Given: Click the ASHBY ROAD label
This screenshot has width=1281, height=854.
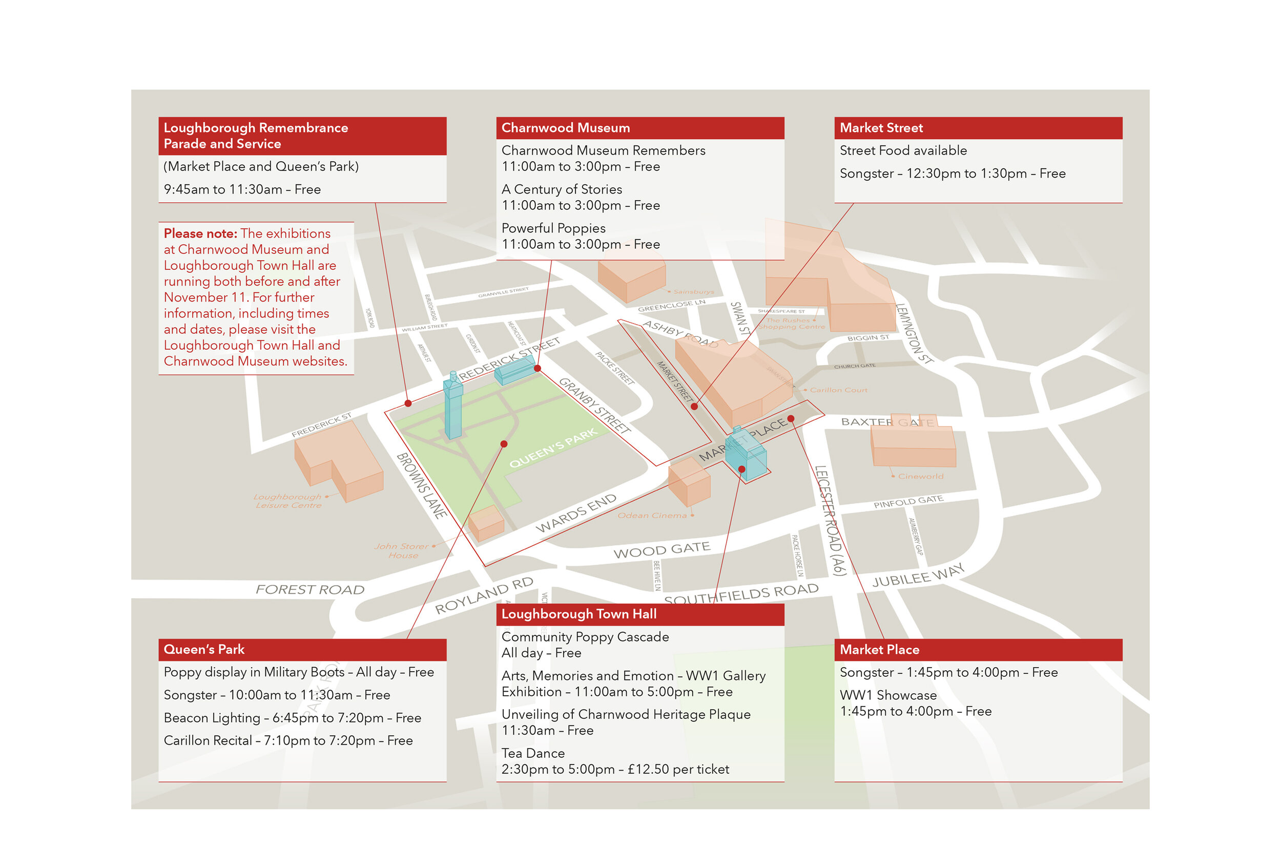Looking at the screenshot, I should click(x=680, y=334).
